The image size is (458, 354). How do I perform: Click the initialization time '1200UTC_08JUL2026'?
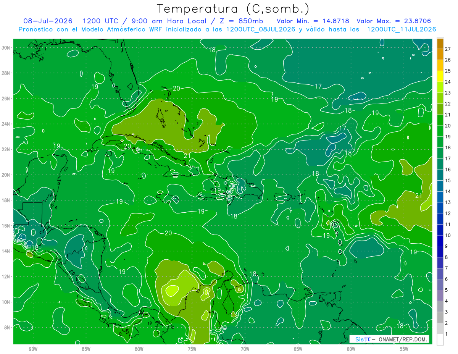[261, 29]
